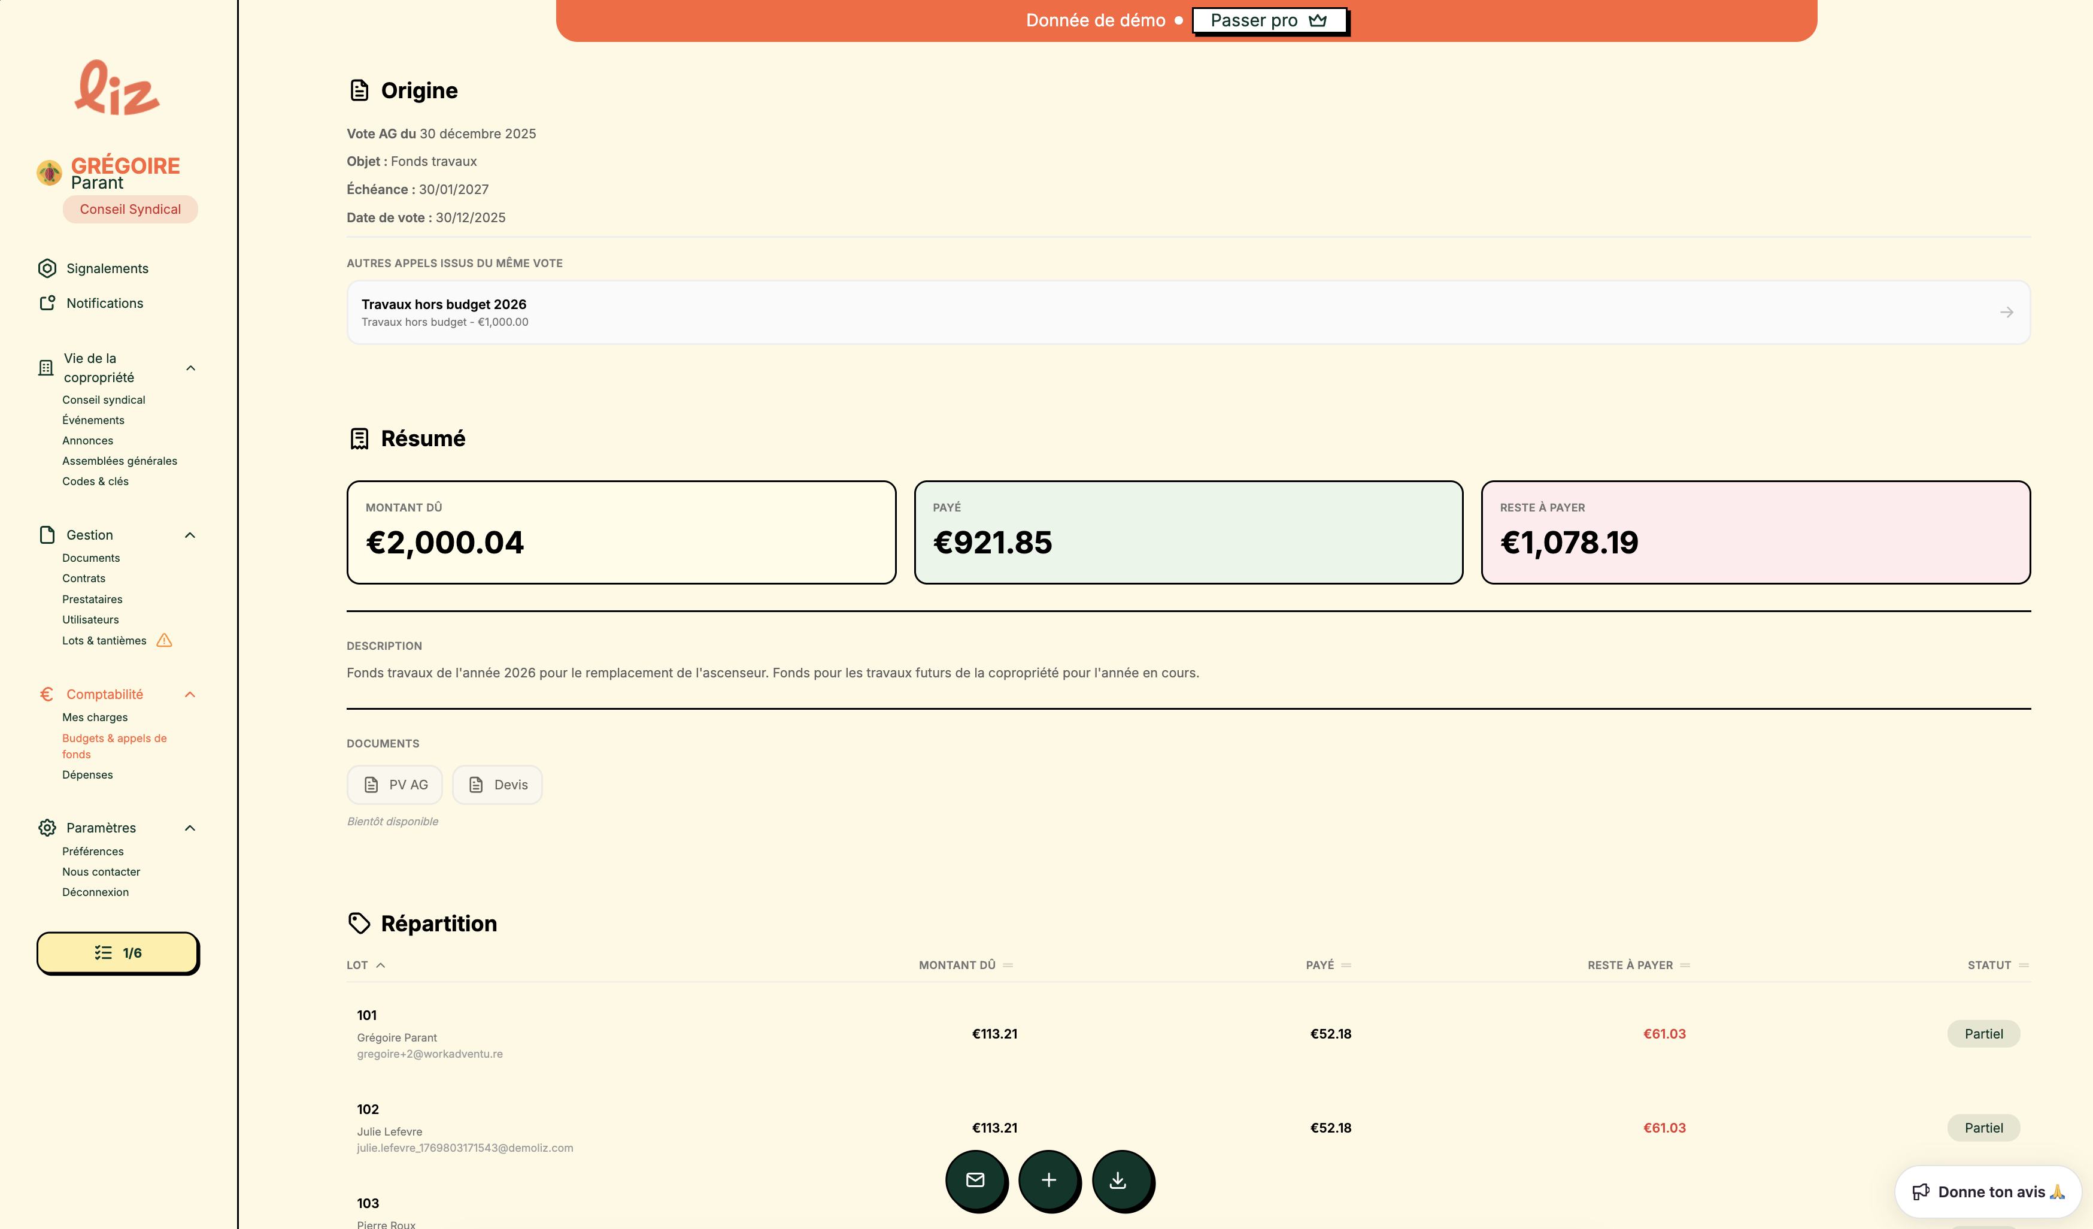Click lot 102 Julie Lefevre row
Screen dimensions: 2093x1229
tap(1188, 1128)
